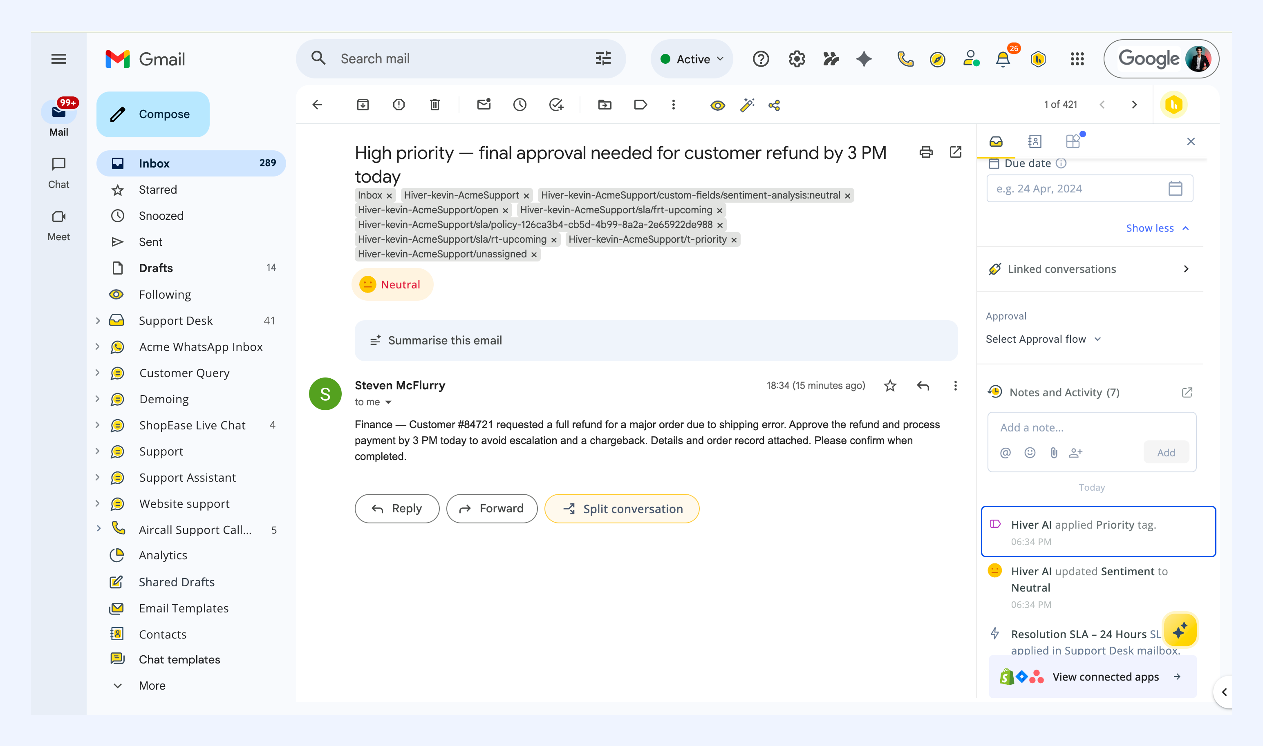Print the email using the printer icon
Image resolution: width=1263 pixels, height=746 pixels.
(x=926, y=152)
